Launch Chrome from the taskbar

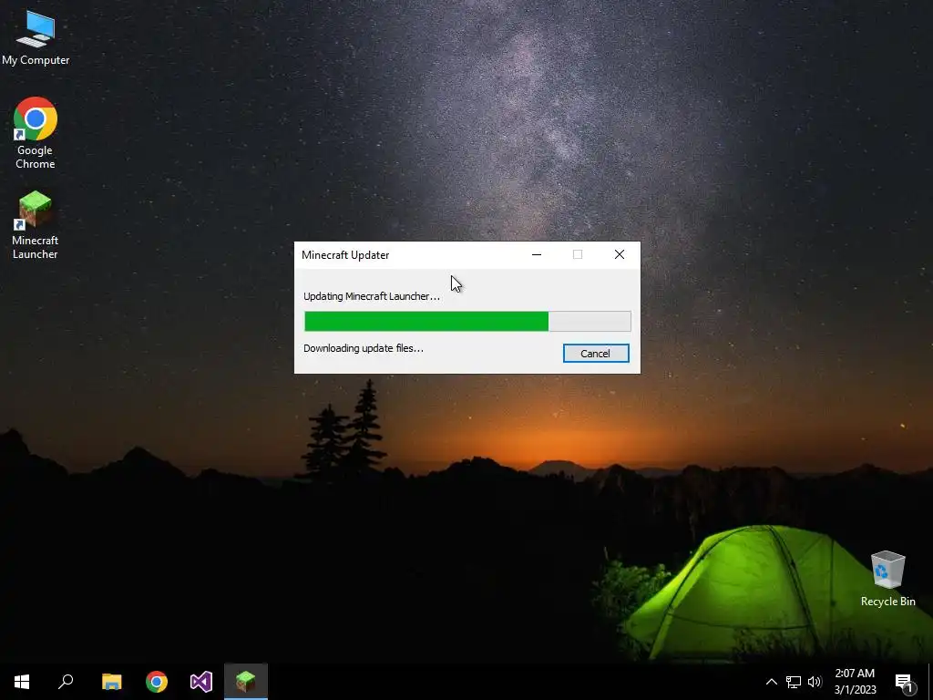[x=157, y=682]
